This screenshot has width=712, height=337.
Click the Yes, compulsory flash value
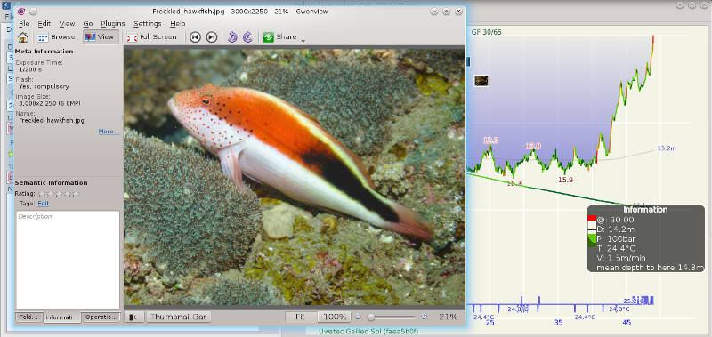coord(44,86)
